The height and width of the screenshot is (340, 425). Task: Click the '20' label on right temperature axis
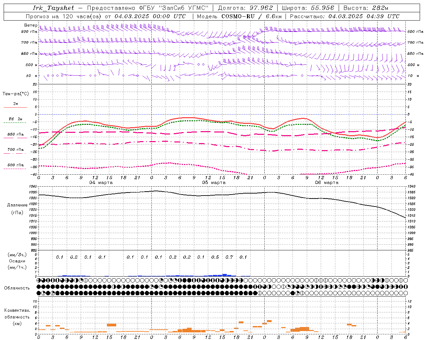click(x=409, y=85)
